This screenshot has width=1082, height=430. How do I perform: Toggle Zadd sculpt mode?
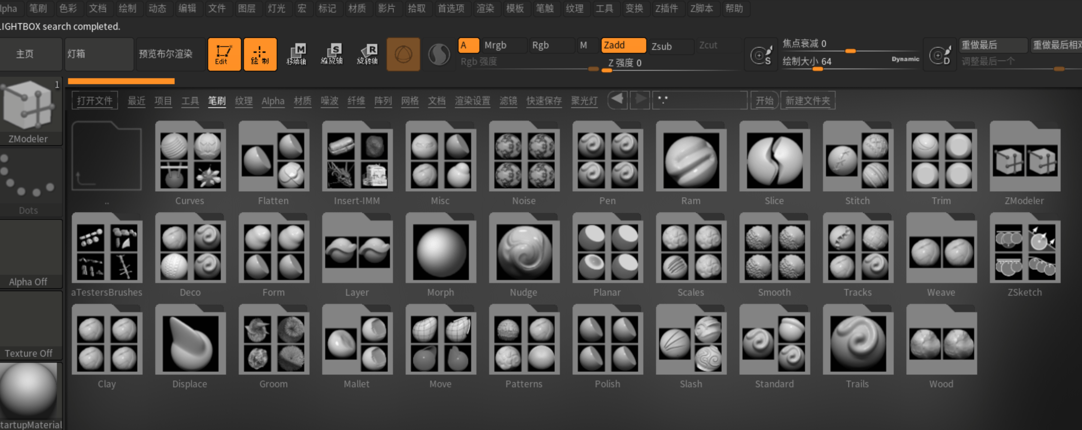click(623, 45)
